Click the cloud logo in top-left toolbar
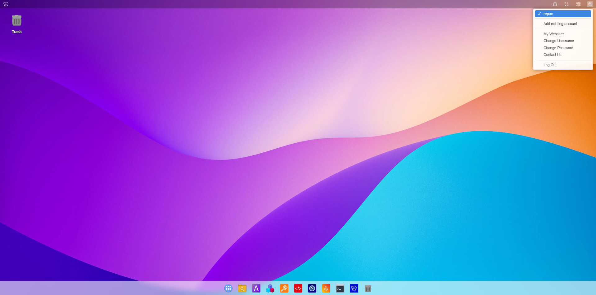The image size is (596, 295). pos(6,4)
